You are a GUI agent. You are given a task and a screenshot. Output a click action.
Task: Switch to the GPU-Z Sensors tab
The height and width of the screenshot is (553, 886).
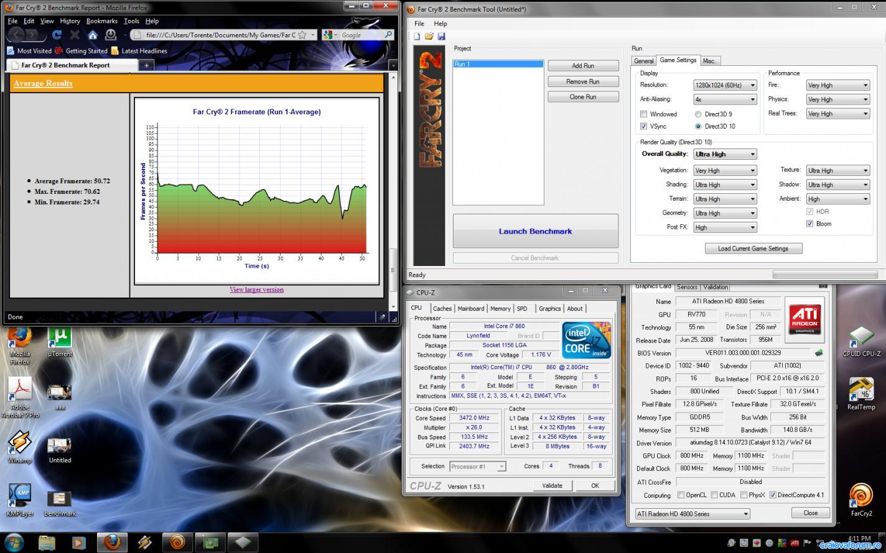[687, 287]
